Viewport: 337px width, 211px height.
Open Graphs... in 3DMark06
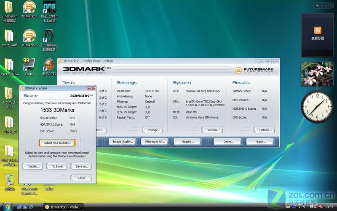point(187,142)
